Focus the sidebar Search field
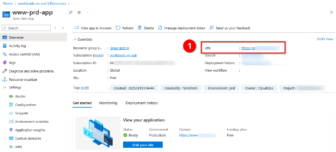The width and height of the screenshot is (336, 152). tap(26, 28)
